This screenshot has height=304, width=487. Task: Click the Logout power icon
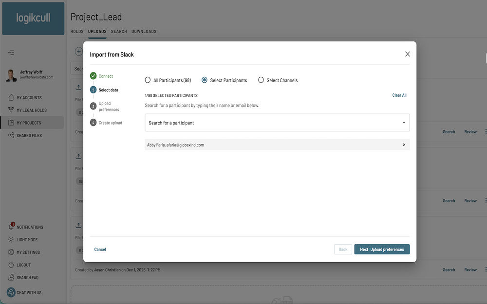[x=11, y=265]
